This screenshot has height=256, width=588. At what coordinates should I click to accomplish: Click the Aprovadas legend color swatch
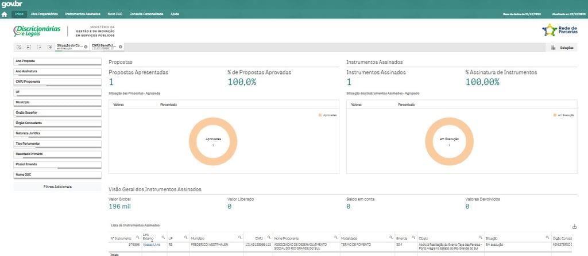click(320, 115)
